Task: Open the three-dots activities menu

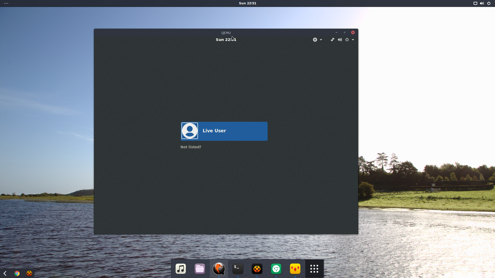Action: click(x=6, y=3)
